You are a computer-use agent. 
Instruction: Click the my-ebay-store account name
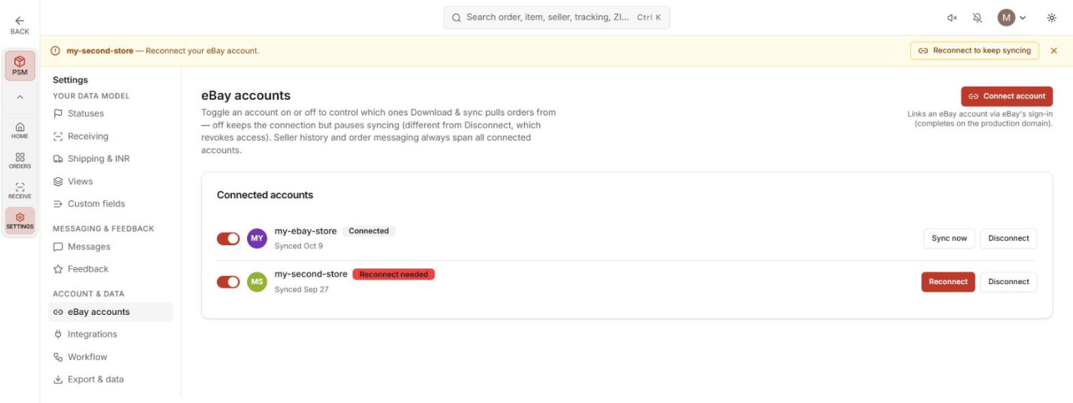(305, 231)
